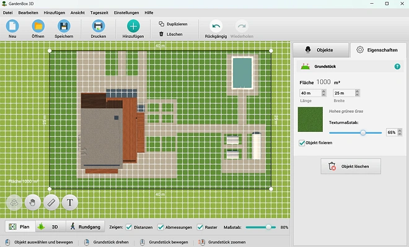Open the Objekte panel tab

[320, 50]
